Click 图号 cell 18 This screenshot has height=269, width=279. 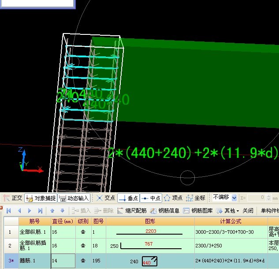(99, 246)
